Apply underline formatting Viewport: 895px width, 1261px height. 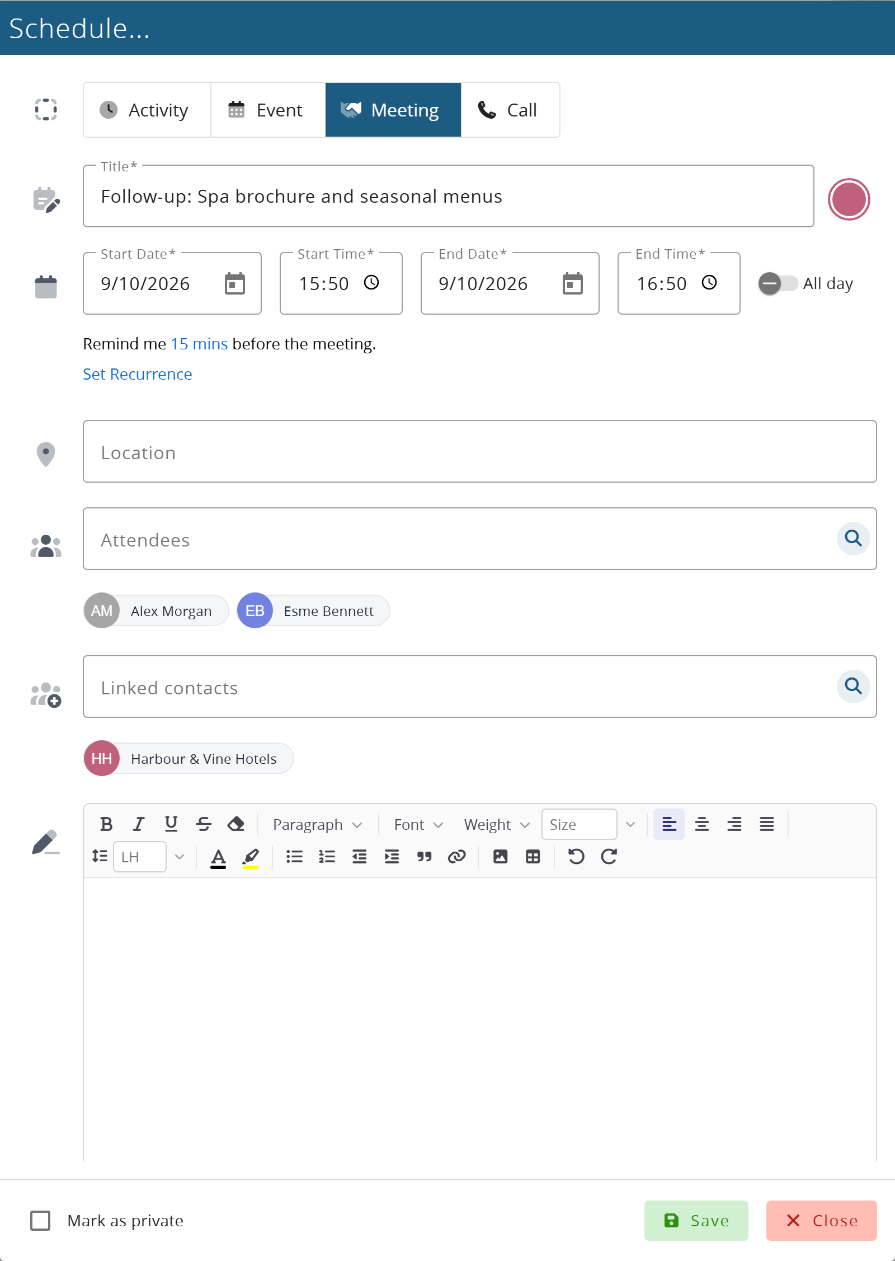171,824
